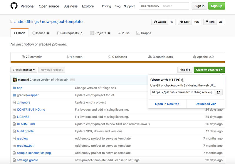Open the Branch: master dropdown
The image size is (235, 164).
click(24, 70)
